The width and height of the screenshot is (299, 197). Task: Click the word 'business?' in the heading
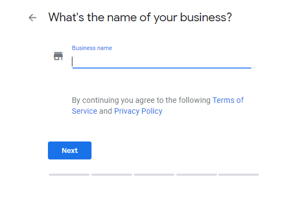point(206,17)
